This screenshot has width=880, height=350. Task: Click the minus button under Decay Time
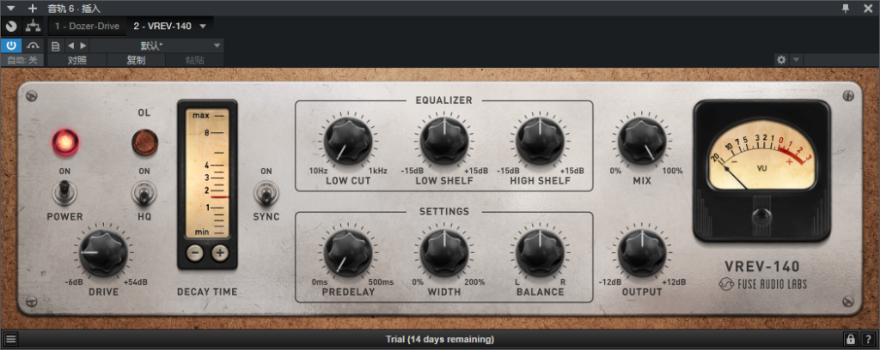click(195, 253)
